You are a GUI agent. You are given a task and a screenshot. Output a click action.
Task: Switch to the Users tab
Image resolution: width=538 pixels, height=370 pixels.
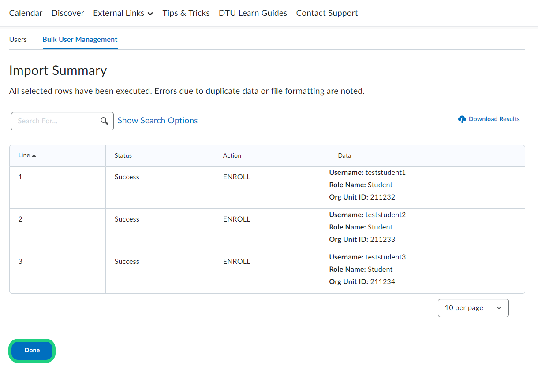coord(18,40)
